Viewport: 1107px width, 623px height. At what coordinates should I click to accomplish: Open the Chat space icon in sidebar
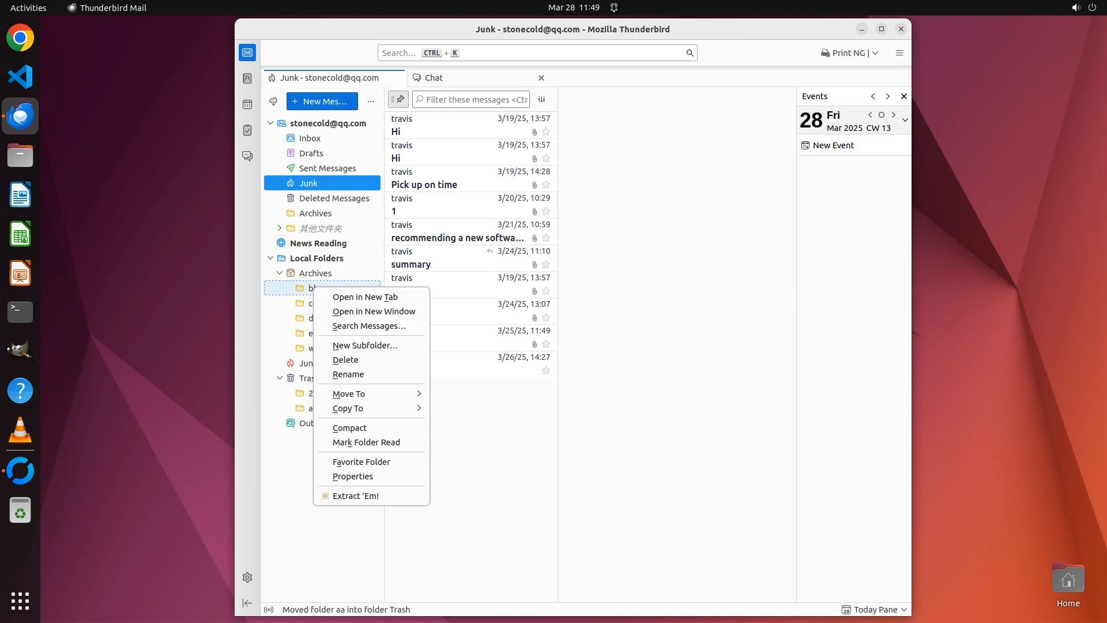pos(247,156)
